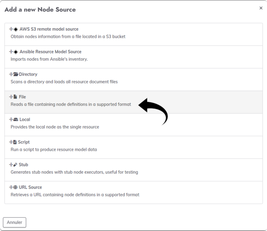Click the Directory folder icon
The width and height of the screenshot is (267, 231).
(x=16, y=74)
